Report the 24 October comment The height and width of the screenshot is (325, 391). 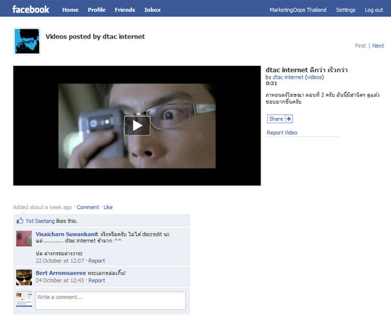coord(96,281)
